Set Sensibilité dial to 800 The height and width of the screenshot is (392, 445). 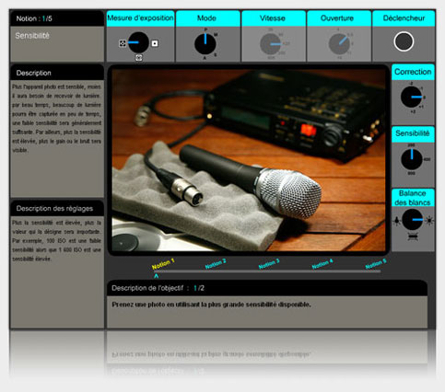coord(412,173)
